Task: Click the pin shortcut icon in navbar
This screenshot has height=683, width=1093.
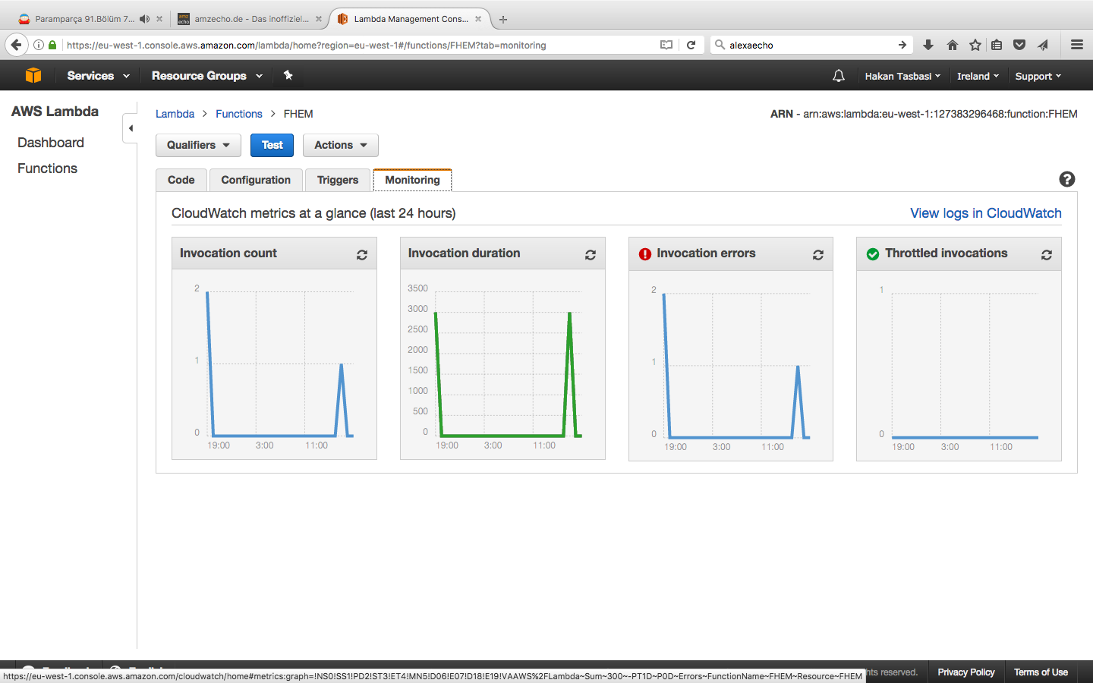Action: [x=288, y=75]
